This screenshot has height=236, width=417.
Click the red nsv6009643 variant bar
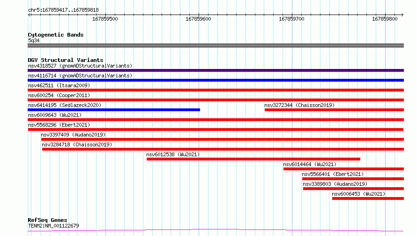pyautogui.click(x=216, y=120)
